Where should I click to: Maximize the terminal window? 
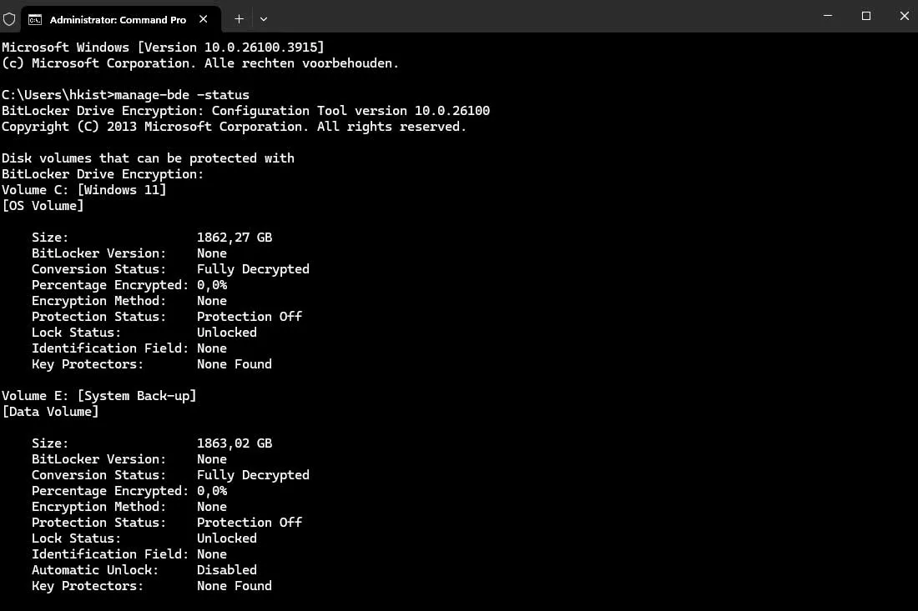(865, 16)
